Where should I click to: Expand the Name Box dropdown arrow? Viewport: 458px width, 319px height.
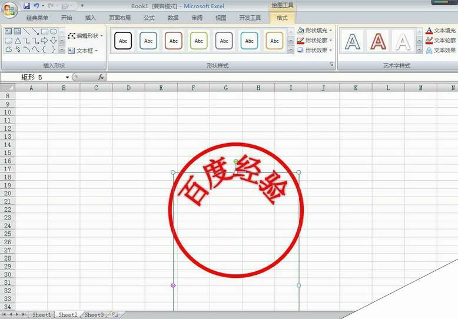67,78
